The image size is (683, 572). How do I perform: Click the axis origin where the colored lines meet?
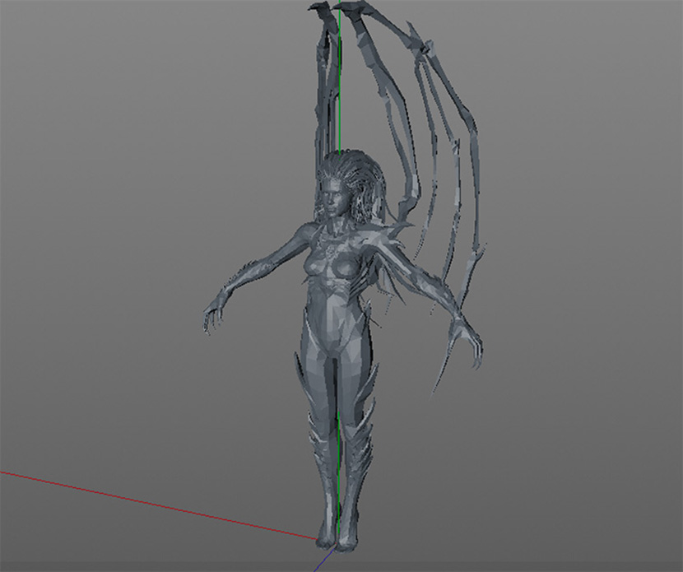pos(318,541)
